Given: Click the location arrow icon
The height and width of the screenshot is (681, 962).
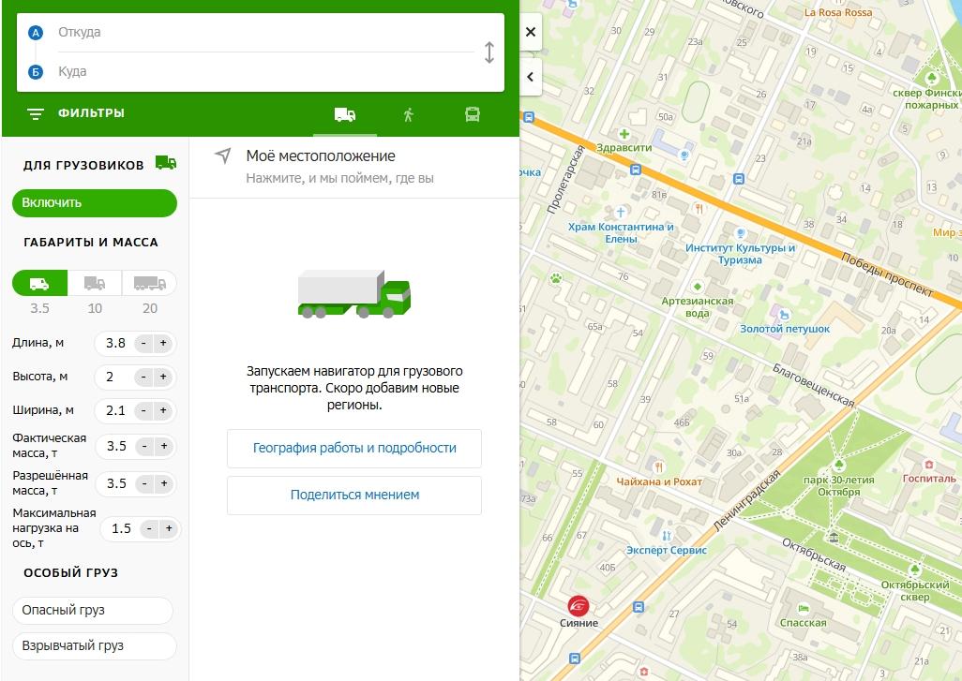Looking at the screenshot, I should 222,155.
